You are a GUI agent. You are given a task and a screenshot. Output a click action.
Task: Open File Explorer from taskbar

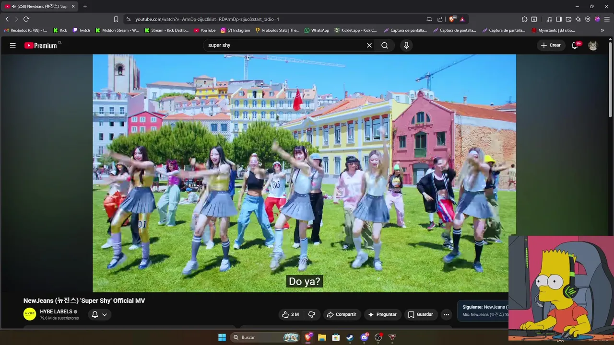322,337
